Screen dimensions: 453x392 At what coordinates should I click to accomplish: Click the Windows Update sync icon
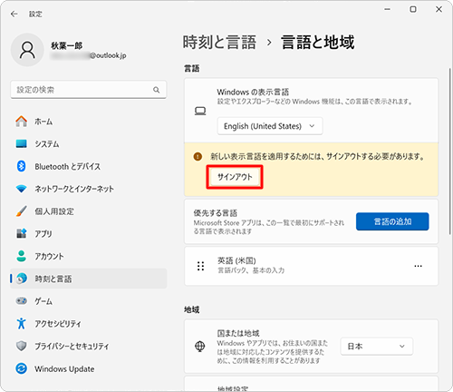[x=21, y=368]
